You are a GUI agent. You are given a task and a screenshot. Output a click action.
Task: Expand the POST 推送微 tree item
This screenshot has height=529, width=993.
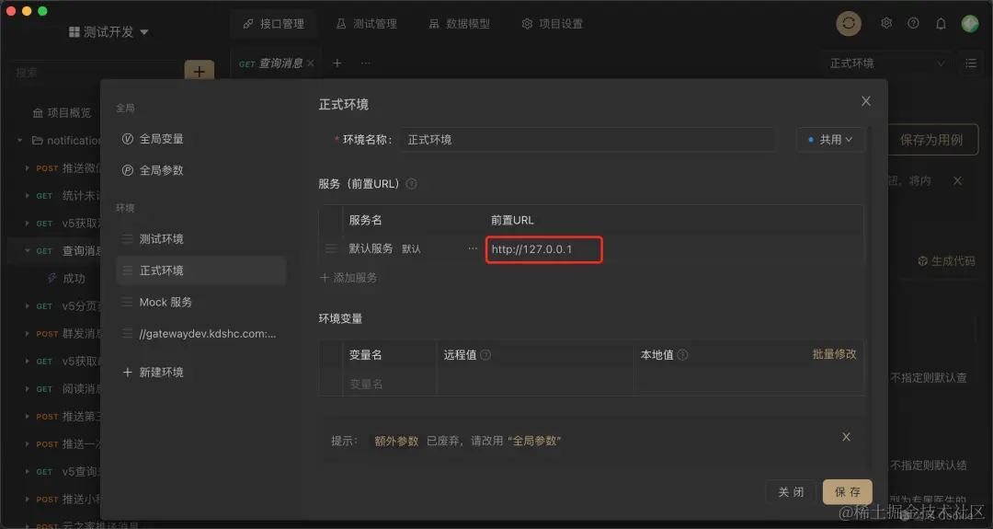27,168
